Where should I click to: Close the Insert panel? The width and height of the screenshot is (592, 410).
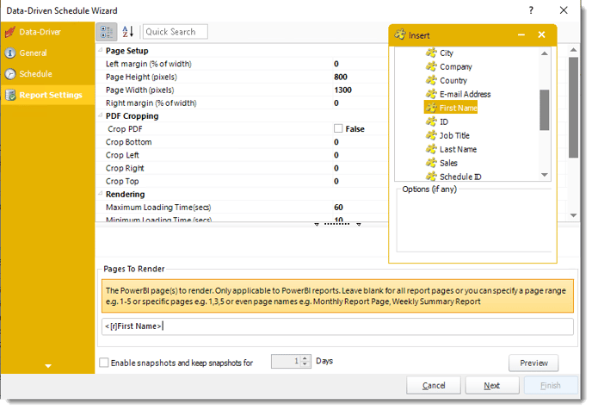(541, 34)
